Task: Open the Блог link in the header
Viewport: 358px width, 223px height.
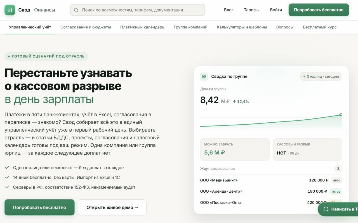Action: (x=229, y=10)
